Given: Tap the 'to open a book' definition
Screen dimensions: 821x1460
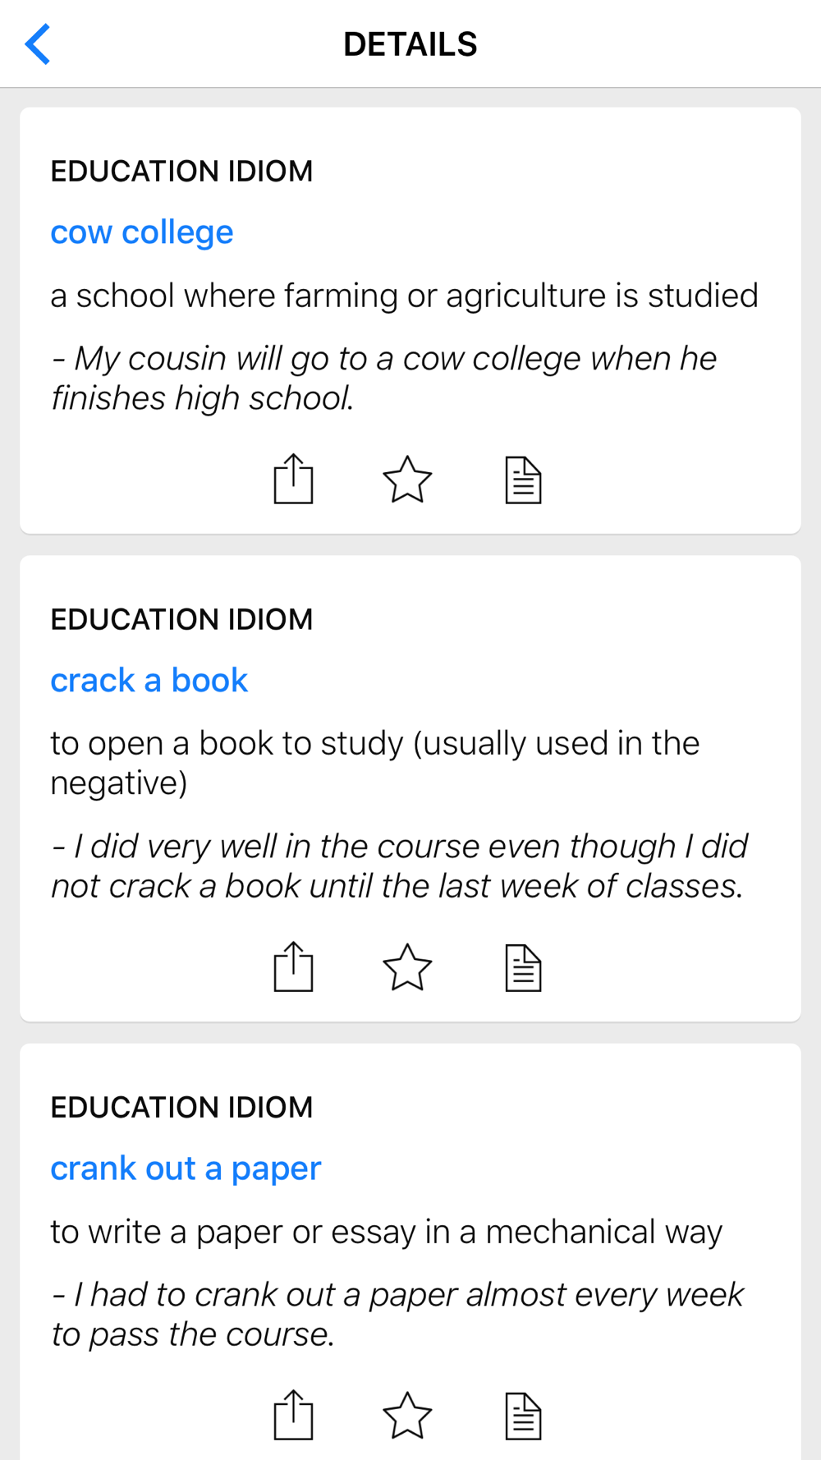Looking at the screenshot, I should [374, 762].
